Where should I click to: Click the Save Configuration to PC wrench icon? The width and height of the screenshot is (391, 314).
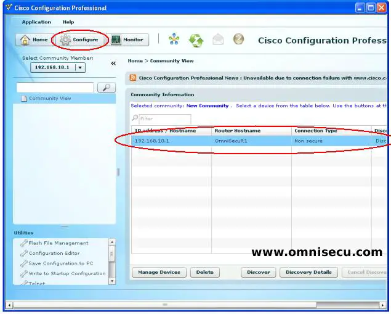coord(23,263)
